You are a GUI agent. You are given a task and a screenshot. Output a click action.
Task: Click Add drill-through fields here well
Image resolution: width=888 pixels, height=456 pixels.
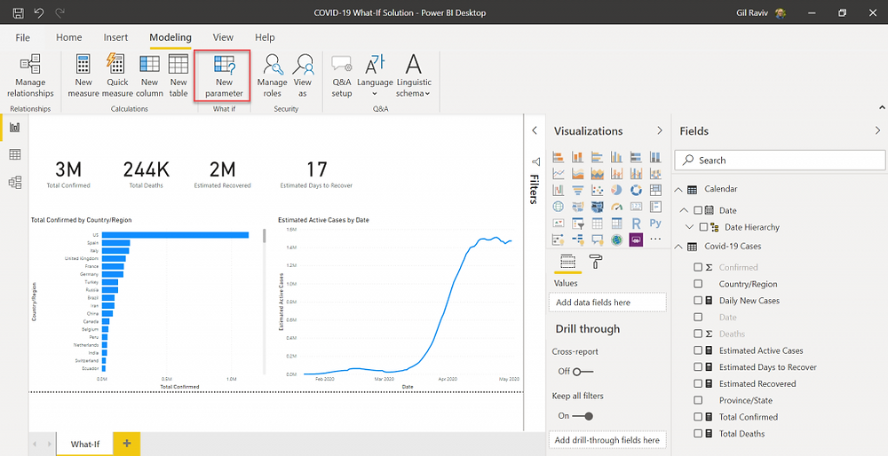click(x=607, y=440)
